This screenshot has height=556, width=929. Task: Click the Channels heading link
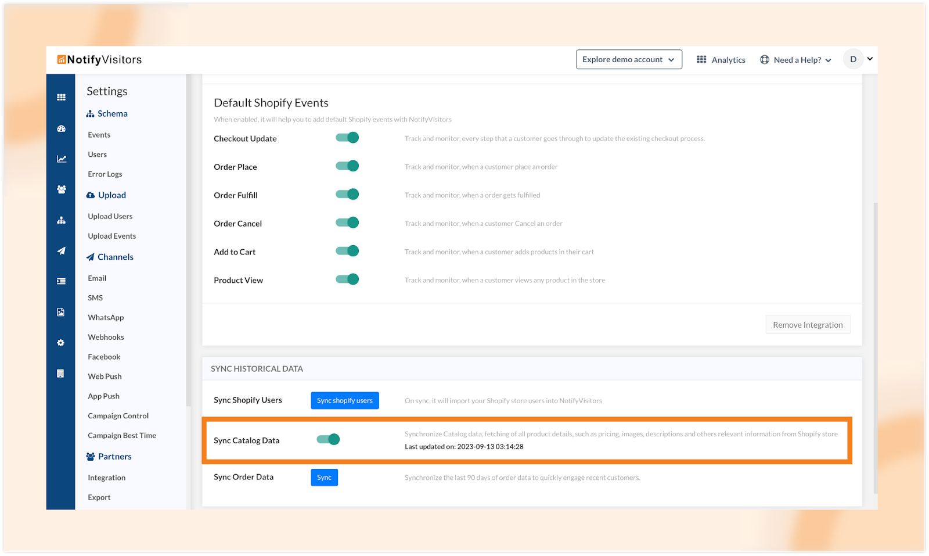(x=116, y=257)
